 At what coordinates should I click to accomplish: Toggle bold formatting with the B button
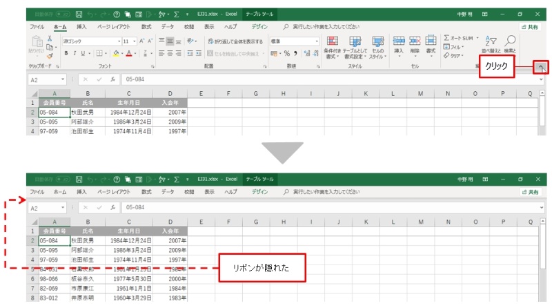coord(66,53)
